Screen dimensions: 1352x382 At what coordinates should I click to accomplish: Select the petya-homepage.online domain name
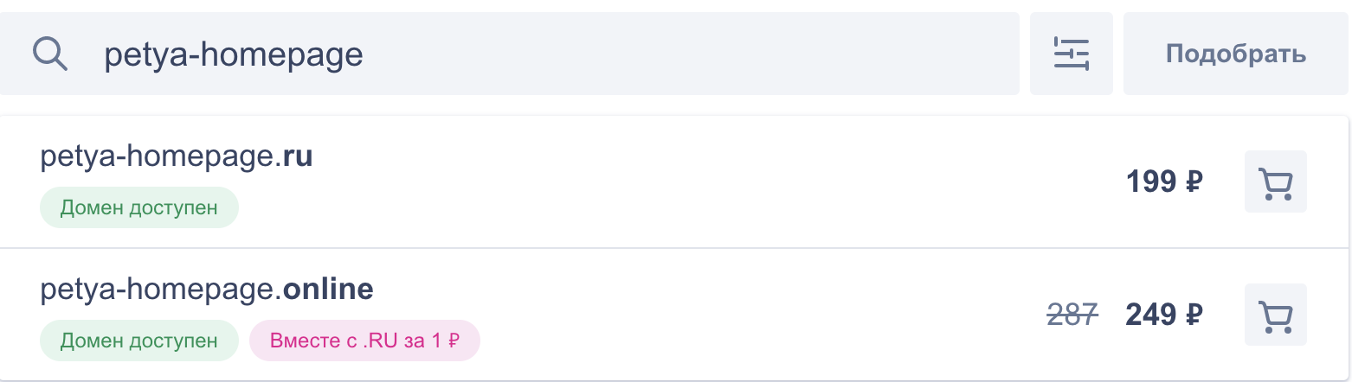[207, 290]
